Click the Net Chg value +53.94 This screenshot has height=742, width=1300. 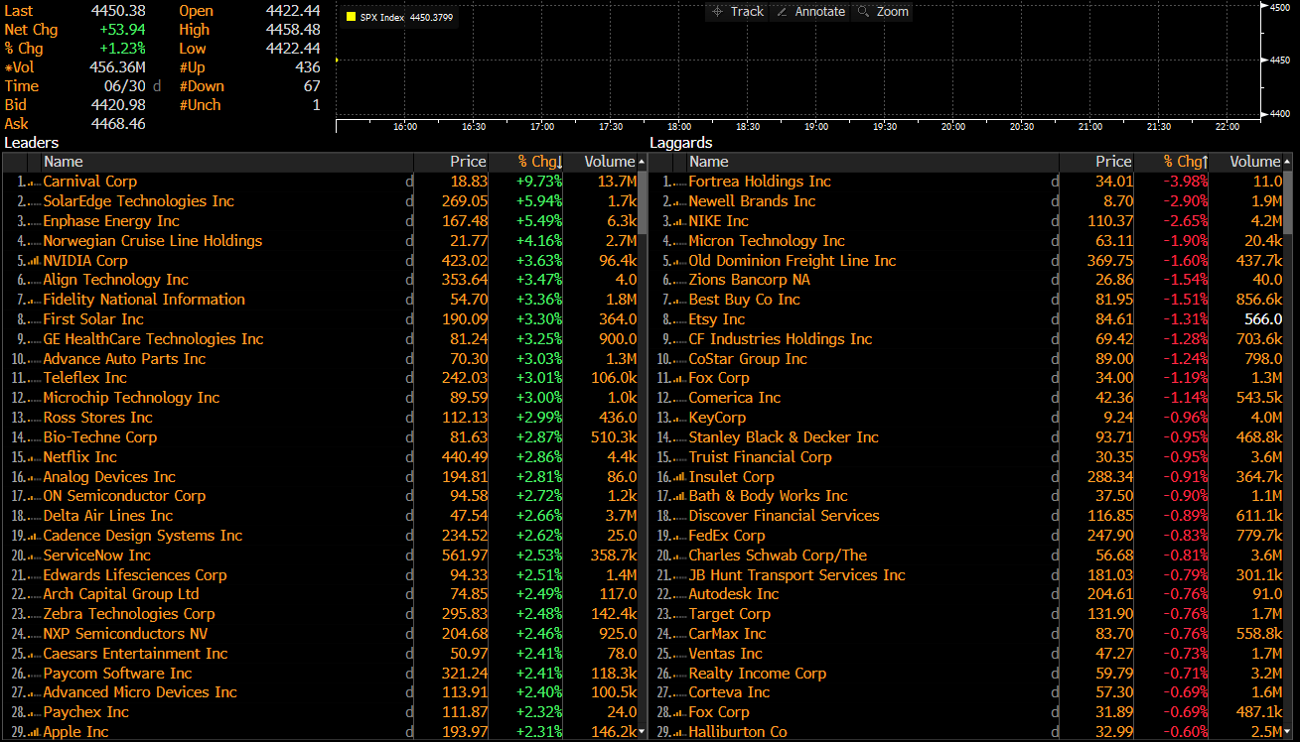(x=122, y=30)
